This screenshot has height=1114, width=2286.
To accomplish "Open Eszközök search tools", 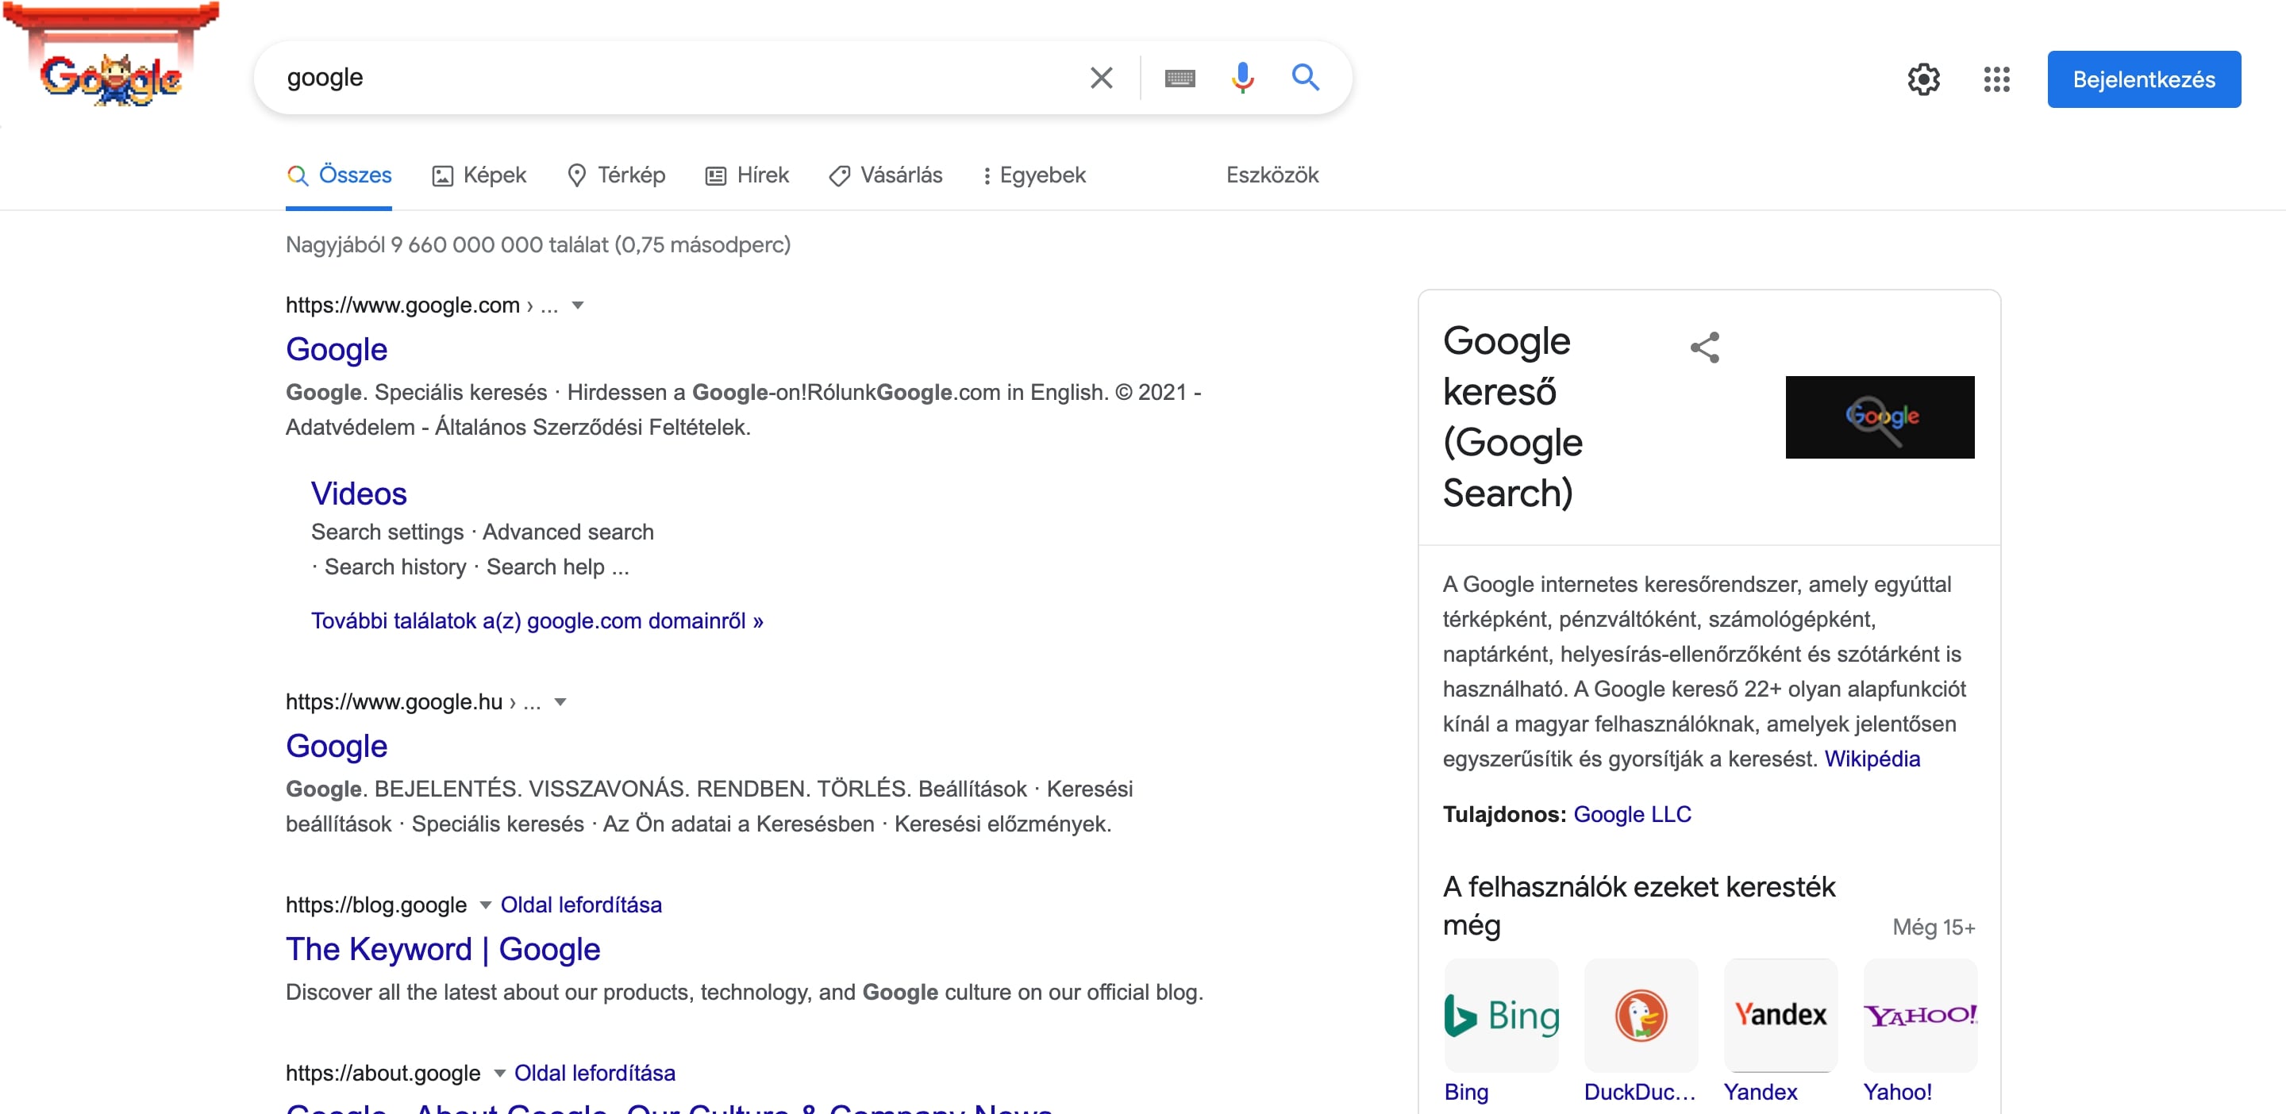I will click(1272, 175).
